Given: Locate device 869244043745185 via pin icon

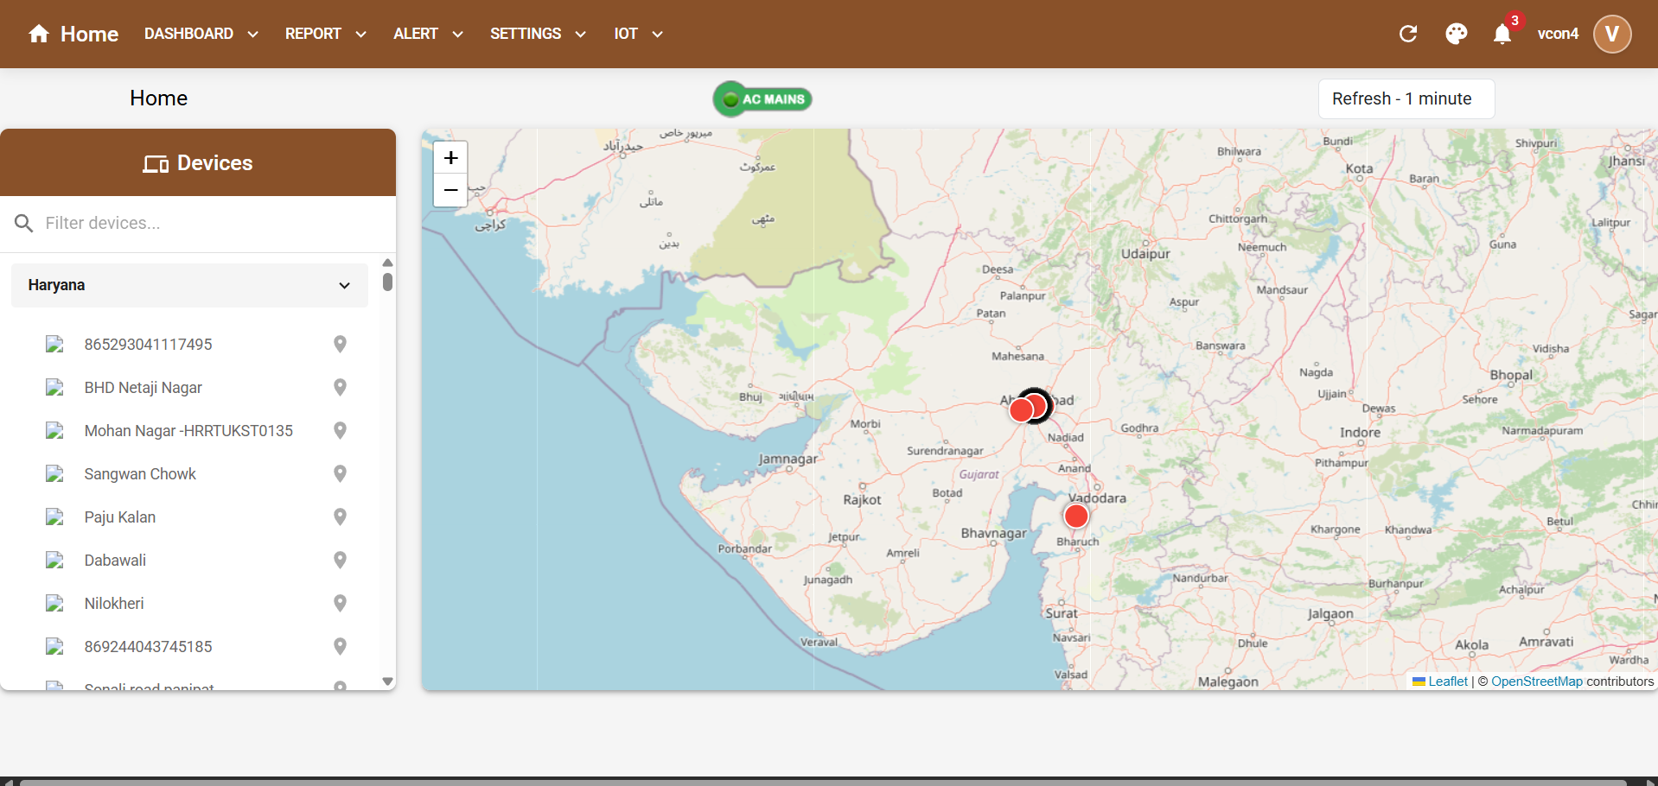Looking at the screenshot, I should pos(341,647).
